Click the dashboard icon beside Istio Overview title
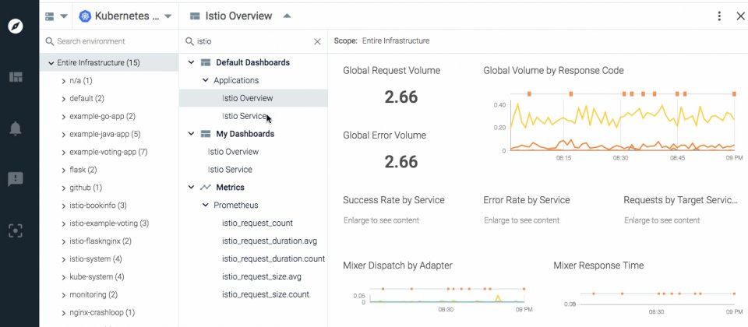This screenshot has width=748, height=327. click(195, 16)
